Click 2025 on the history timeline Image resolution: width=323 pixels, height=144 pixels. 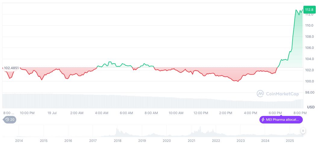[x=290, y=141]
